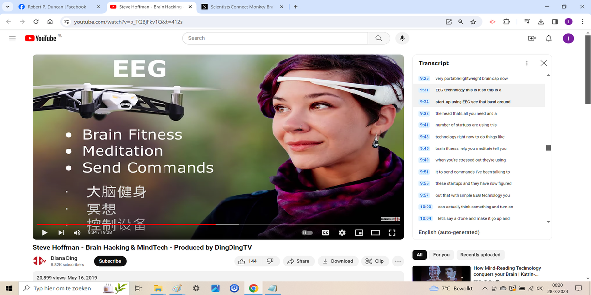The image size is (591, 295).
Task: Mute the video volume
Action: tap(77, 232)
